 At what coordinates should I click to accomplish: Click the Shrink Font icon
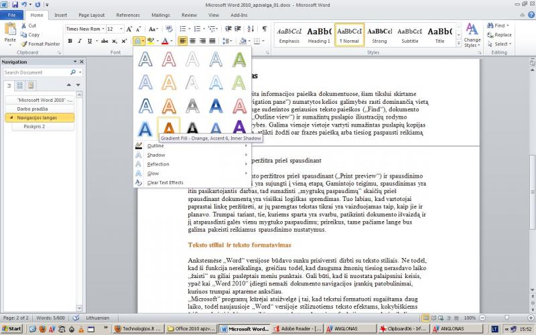[x=139, y=29]
